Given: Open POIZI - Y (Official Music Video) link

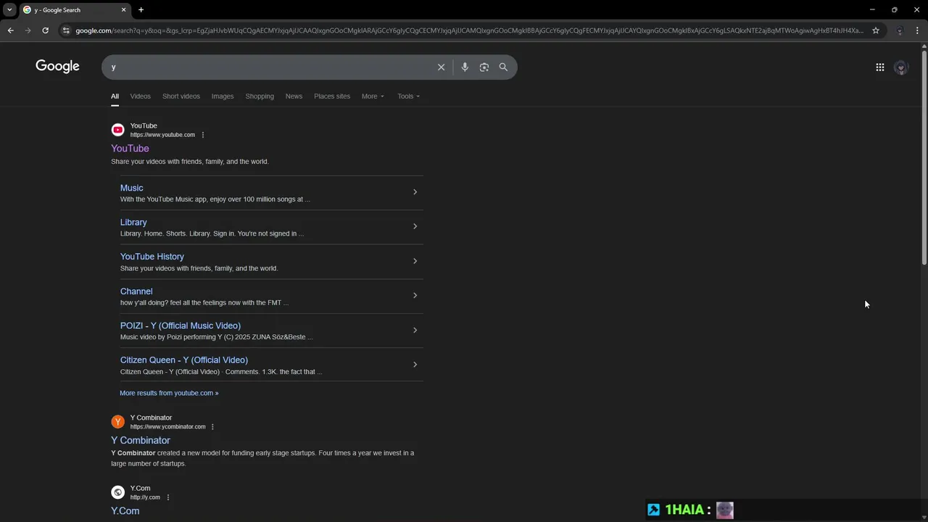Looking at the screenshot, I should tap(181, 326).
